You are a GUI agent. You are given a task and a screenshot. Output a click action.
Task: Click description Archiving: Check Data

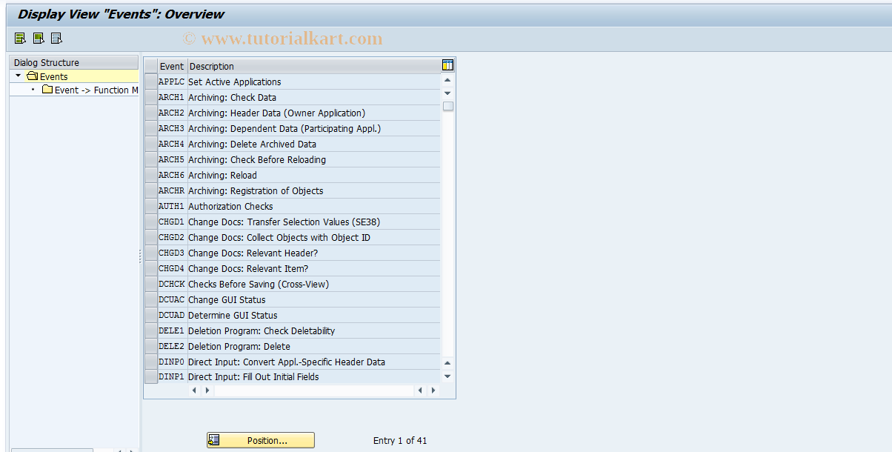232,97
